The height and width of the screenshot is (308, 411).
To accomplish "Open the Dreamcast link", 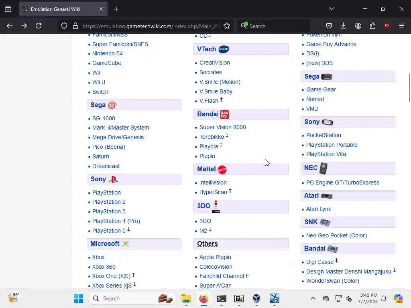I will (x=106, y=166).
